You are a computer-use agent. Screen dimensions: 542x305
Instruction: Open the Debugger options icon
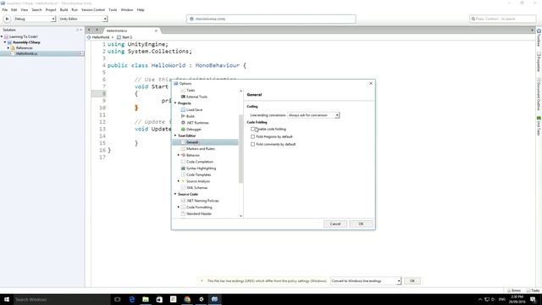[x=183, y=130]
